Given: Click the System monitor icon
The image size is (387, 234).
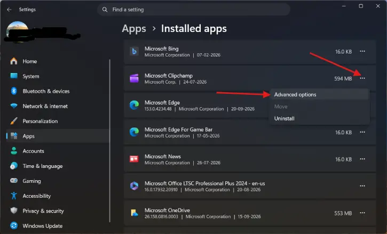Looking at the screenshot, I should [x=14, y=76].
